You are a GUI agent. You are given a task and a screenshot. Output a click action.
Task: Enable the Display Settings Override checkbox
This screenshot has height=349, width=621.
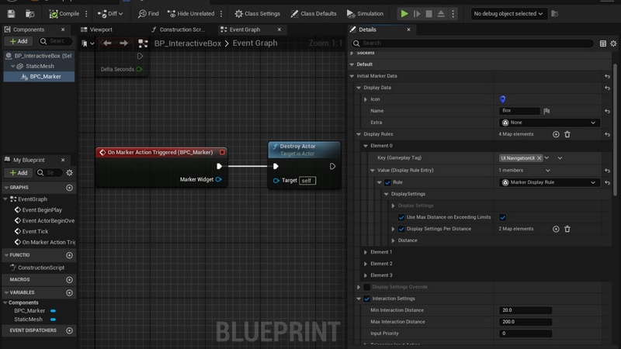366,287
